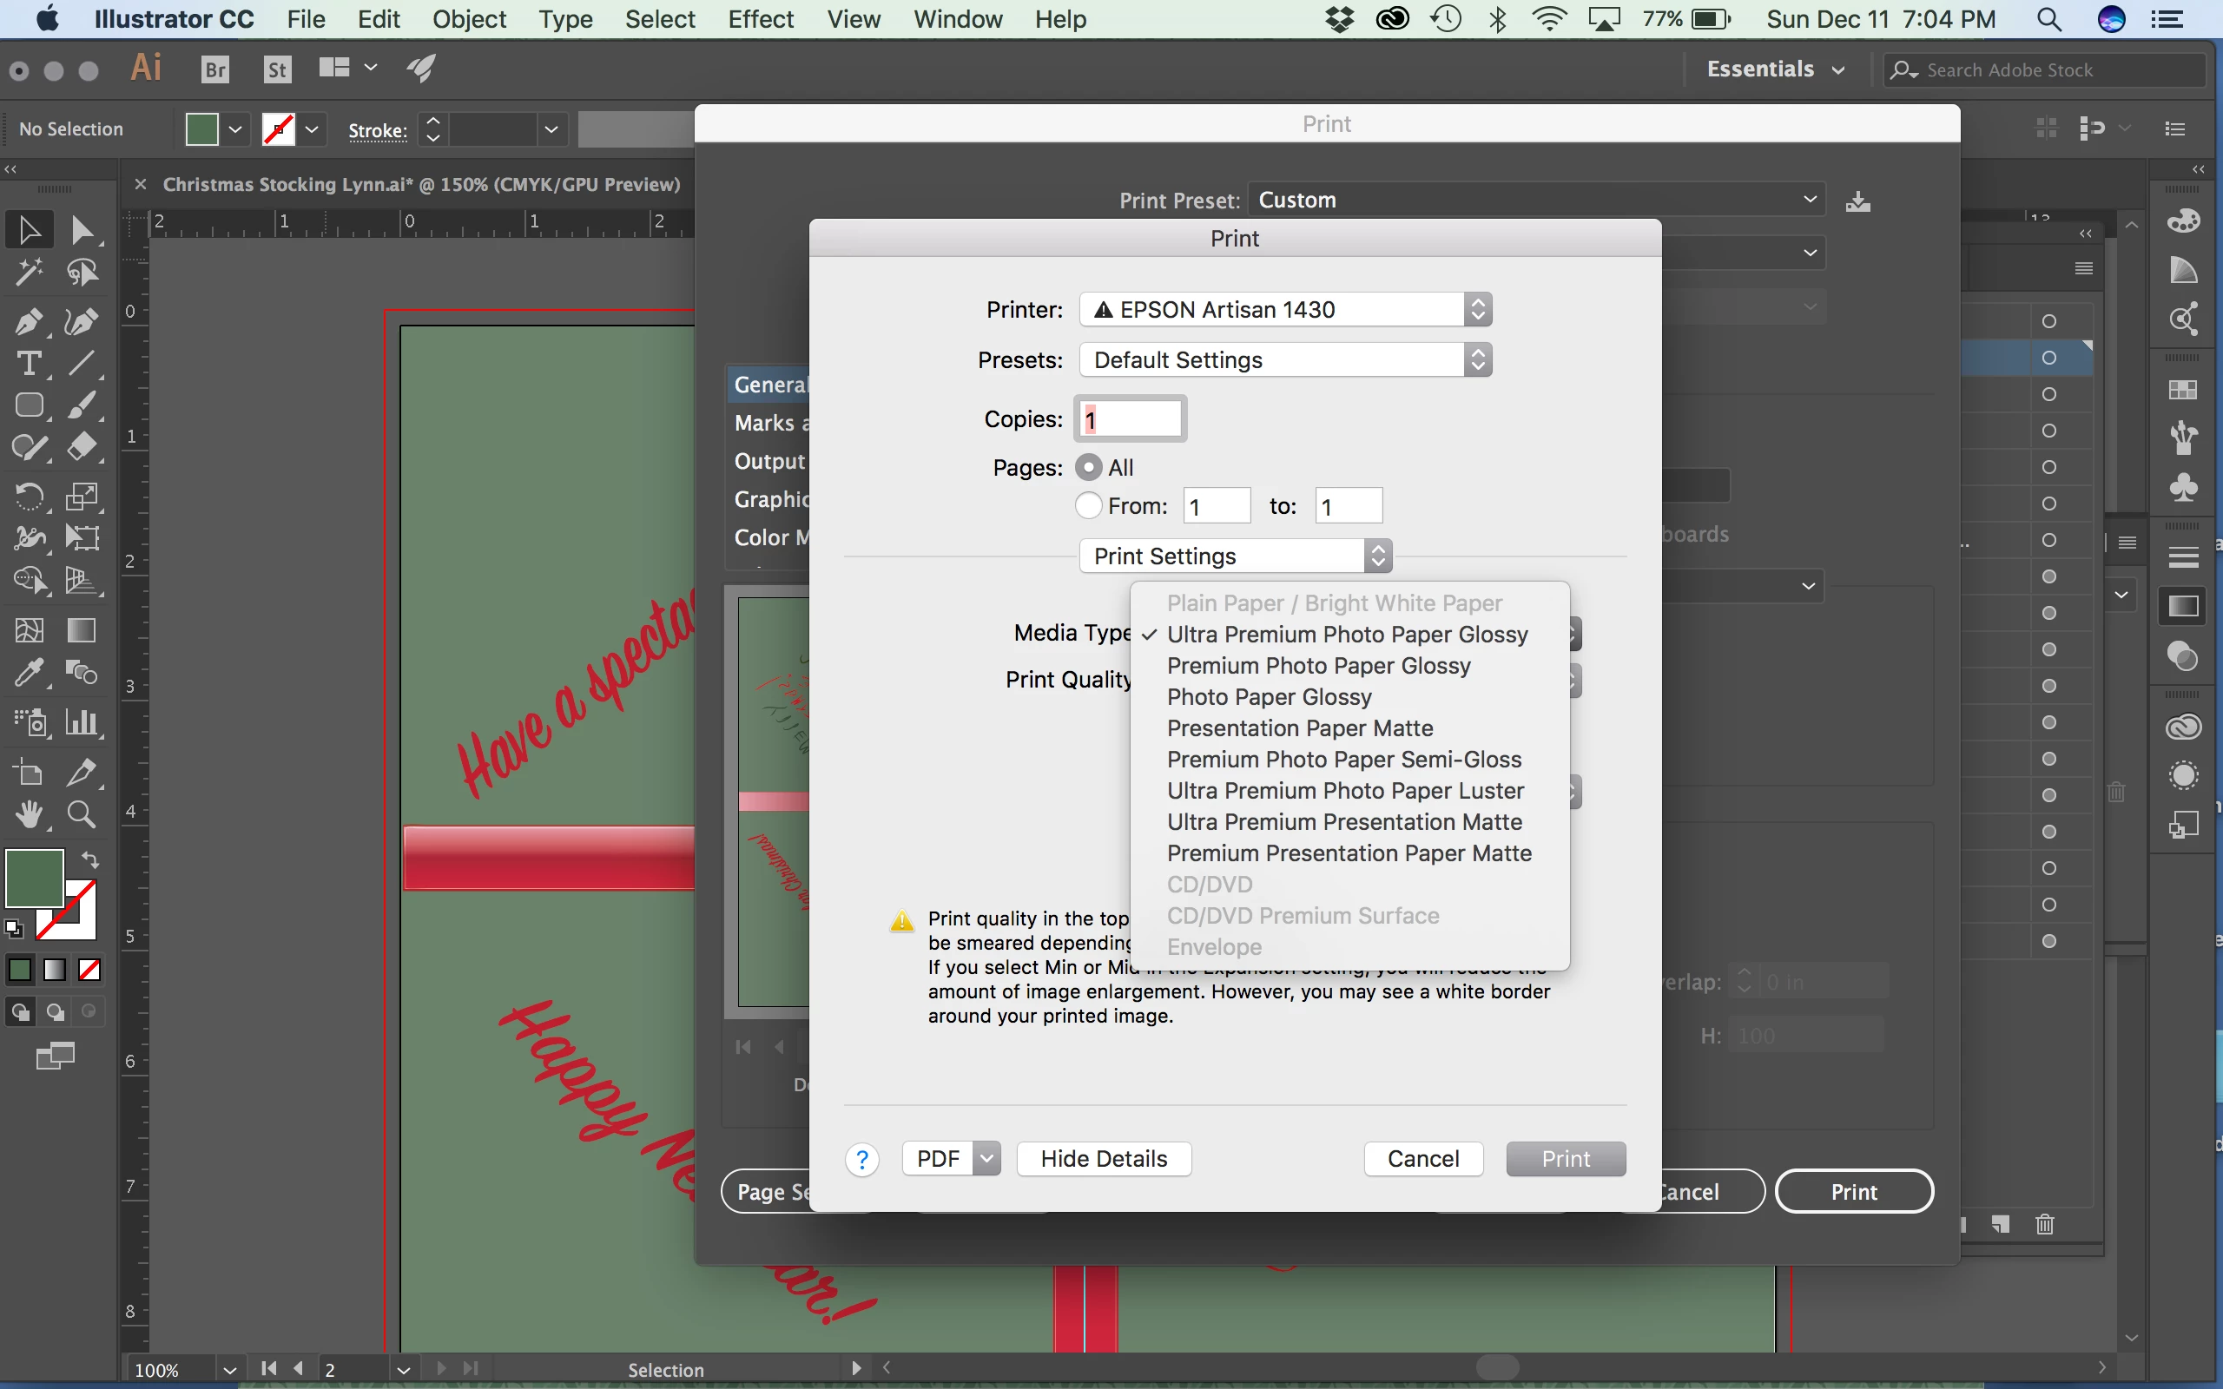
Task: Click the Hide Details button
Action: click(x=1103, y=1158)
